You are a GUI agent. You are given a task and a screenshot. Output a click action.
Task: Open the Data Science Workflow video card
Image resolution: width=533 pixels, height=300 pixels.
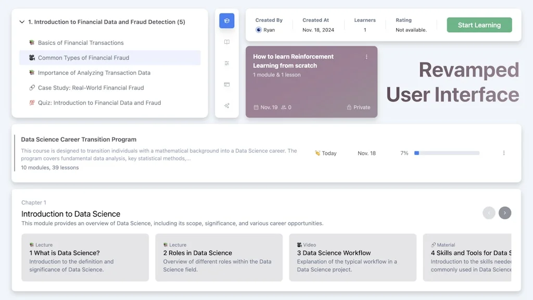point(352,257)
